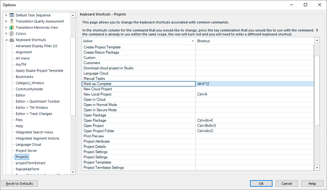The width and height of the screenshot is (327, 190).
Task: Select Apply Studio Project Template item
Action: (39, 70)
